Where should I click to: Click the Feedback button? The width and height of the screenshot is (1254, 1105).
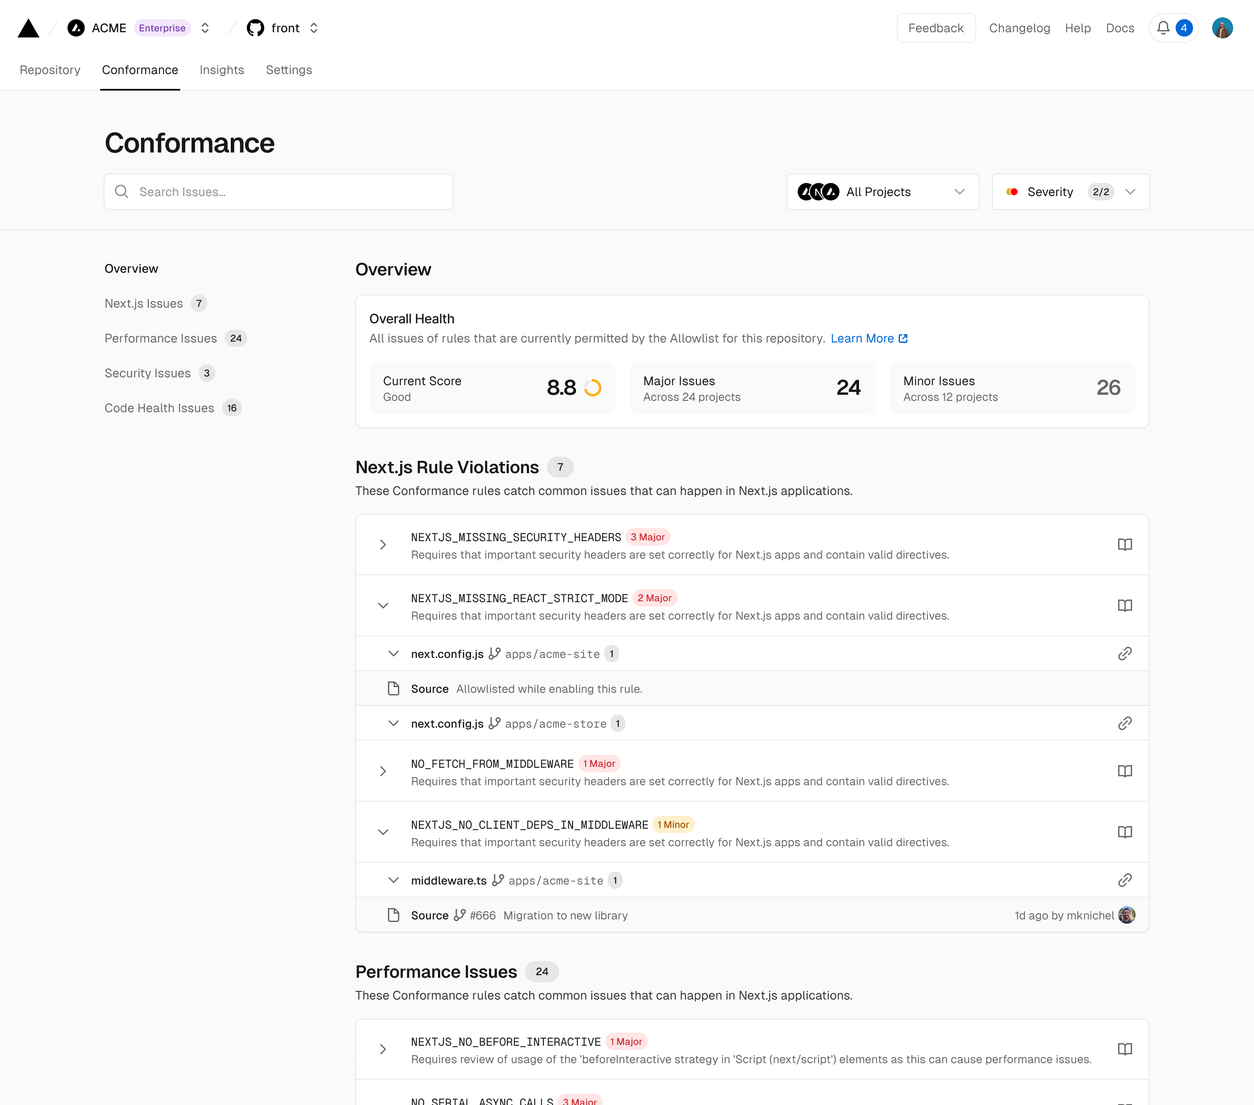tap(936, 28)
